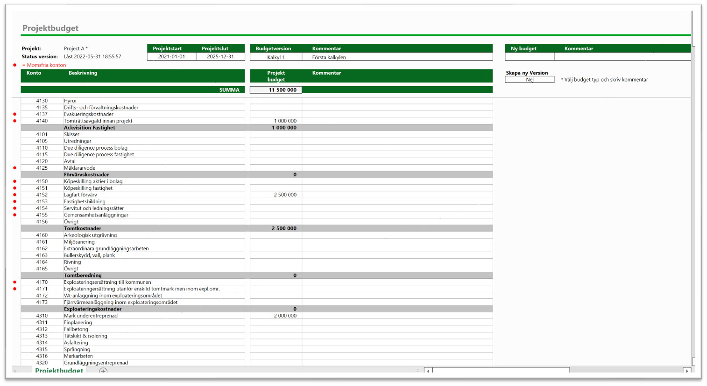Select 'Evakueringskostnader' description cell
The image size is (707, 386).
[x=154, y=114]
